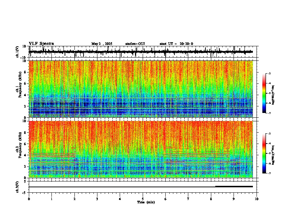Image resolution: width=289 pixels, height=223 pixels.
Task: Click the "0" tick on the time axis
Action: pos(29,199)
